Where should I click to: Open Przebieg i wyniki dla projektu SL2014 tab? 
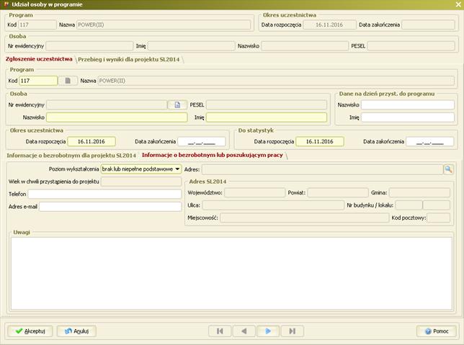129,60
